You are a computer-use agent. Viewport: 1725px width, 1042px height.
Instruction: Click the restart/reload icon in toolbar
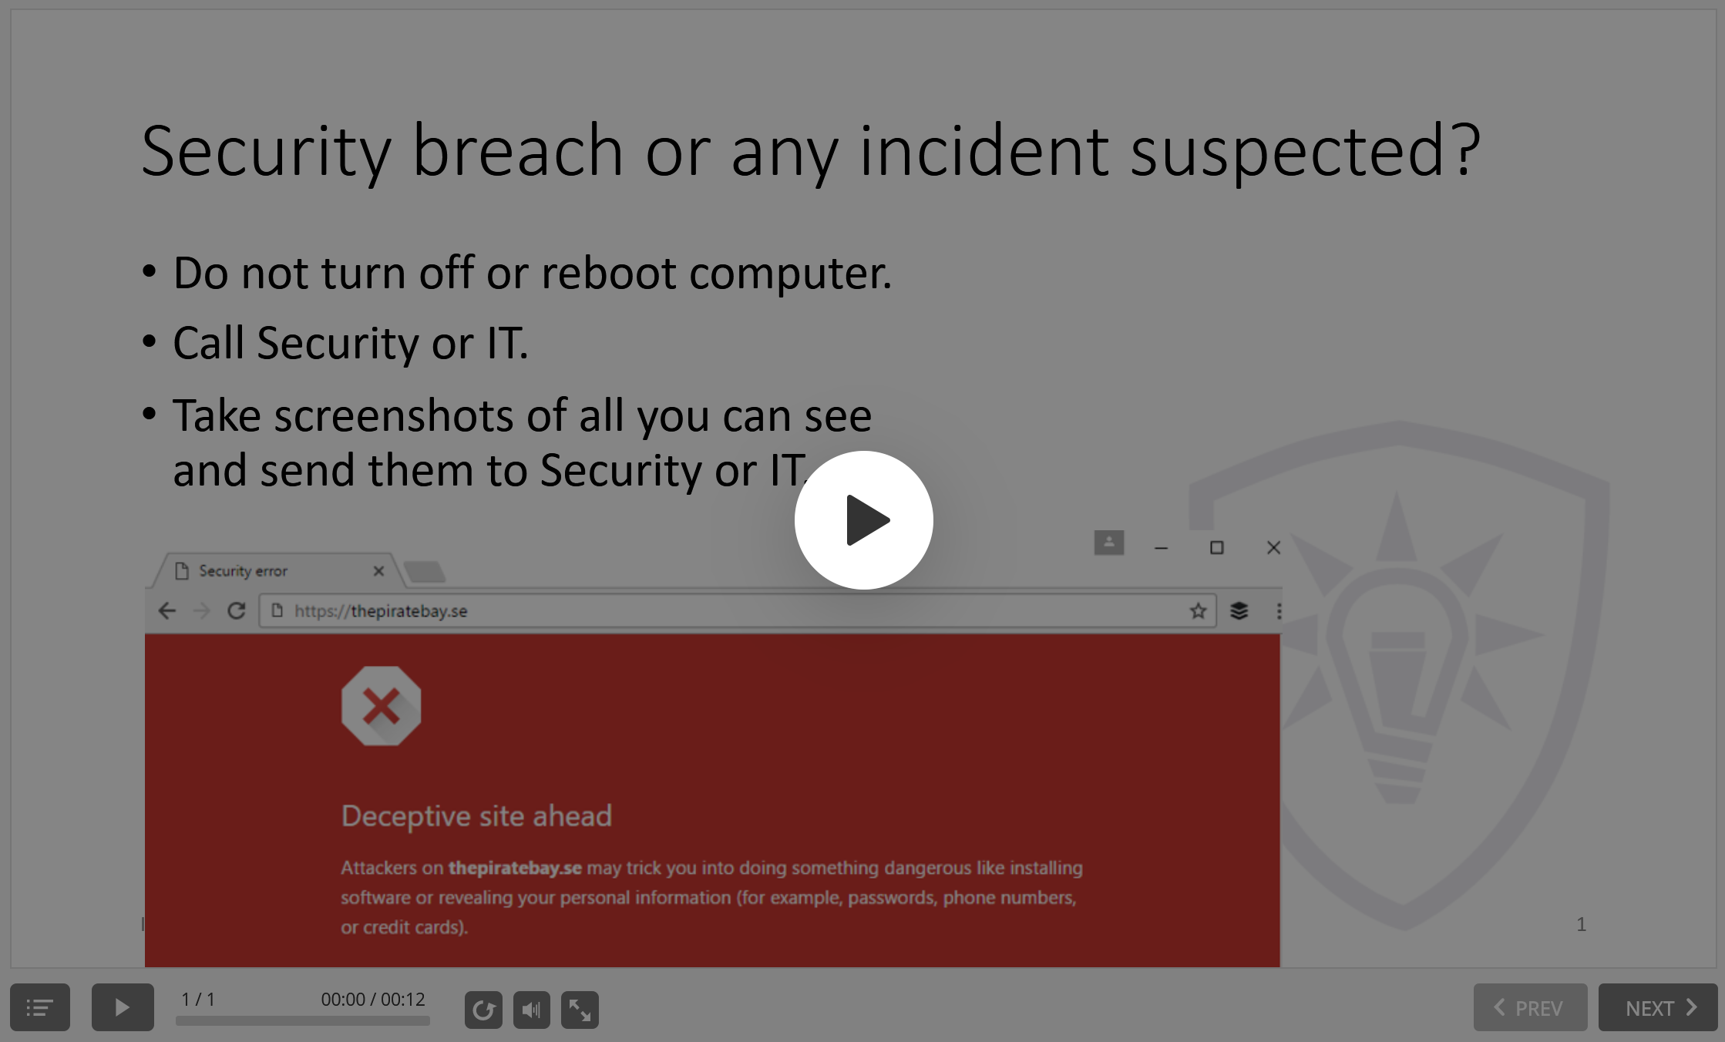(x=484, y=1007)
